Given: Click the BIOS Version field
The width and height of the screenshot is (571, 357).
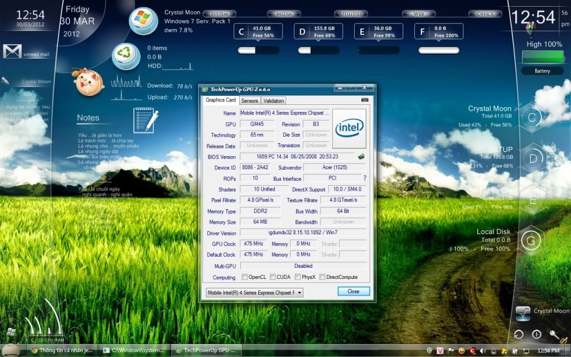Looking at the screenshot, I should pyautogui.click(x=297, y=157).
